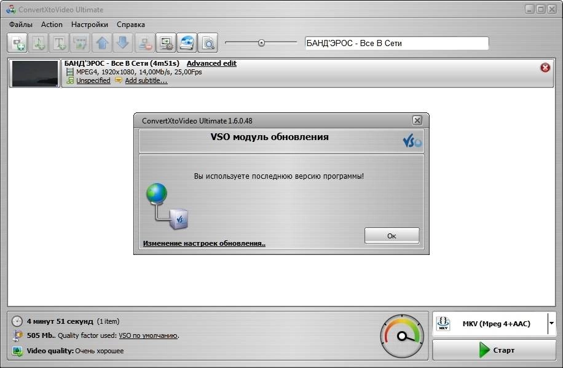This screenshot has height=368, width=563.
Task: Maximize the ConvertXtoVideo main window
Action: pos(540,9)
